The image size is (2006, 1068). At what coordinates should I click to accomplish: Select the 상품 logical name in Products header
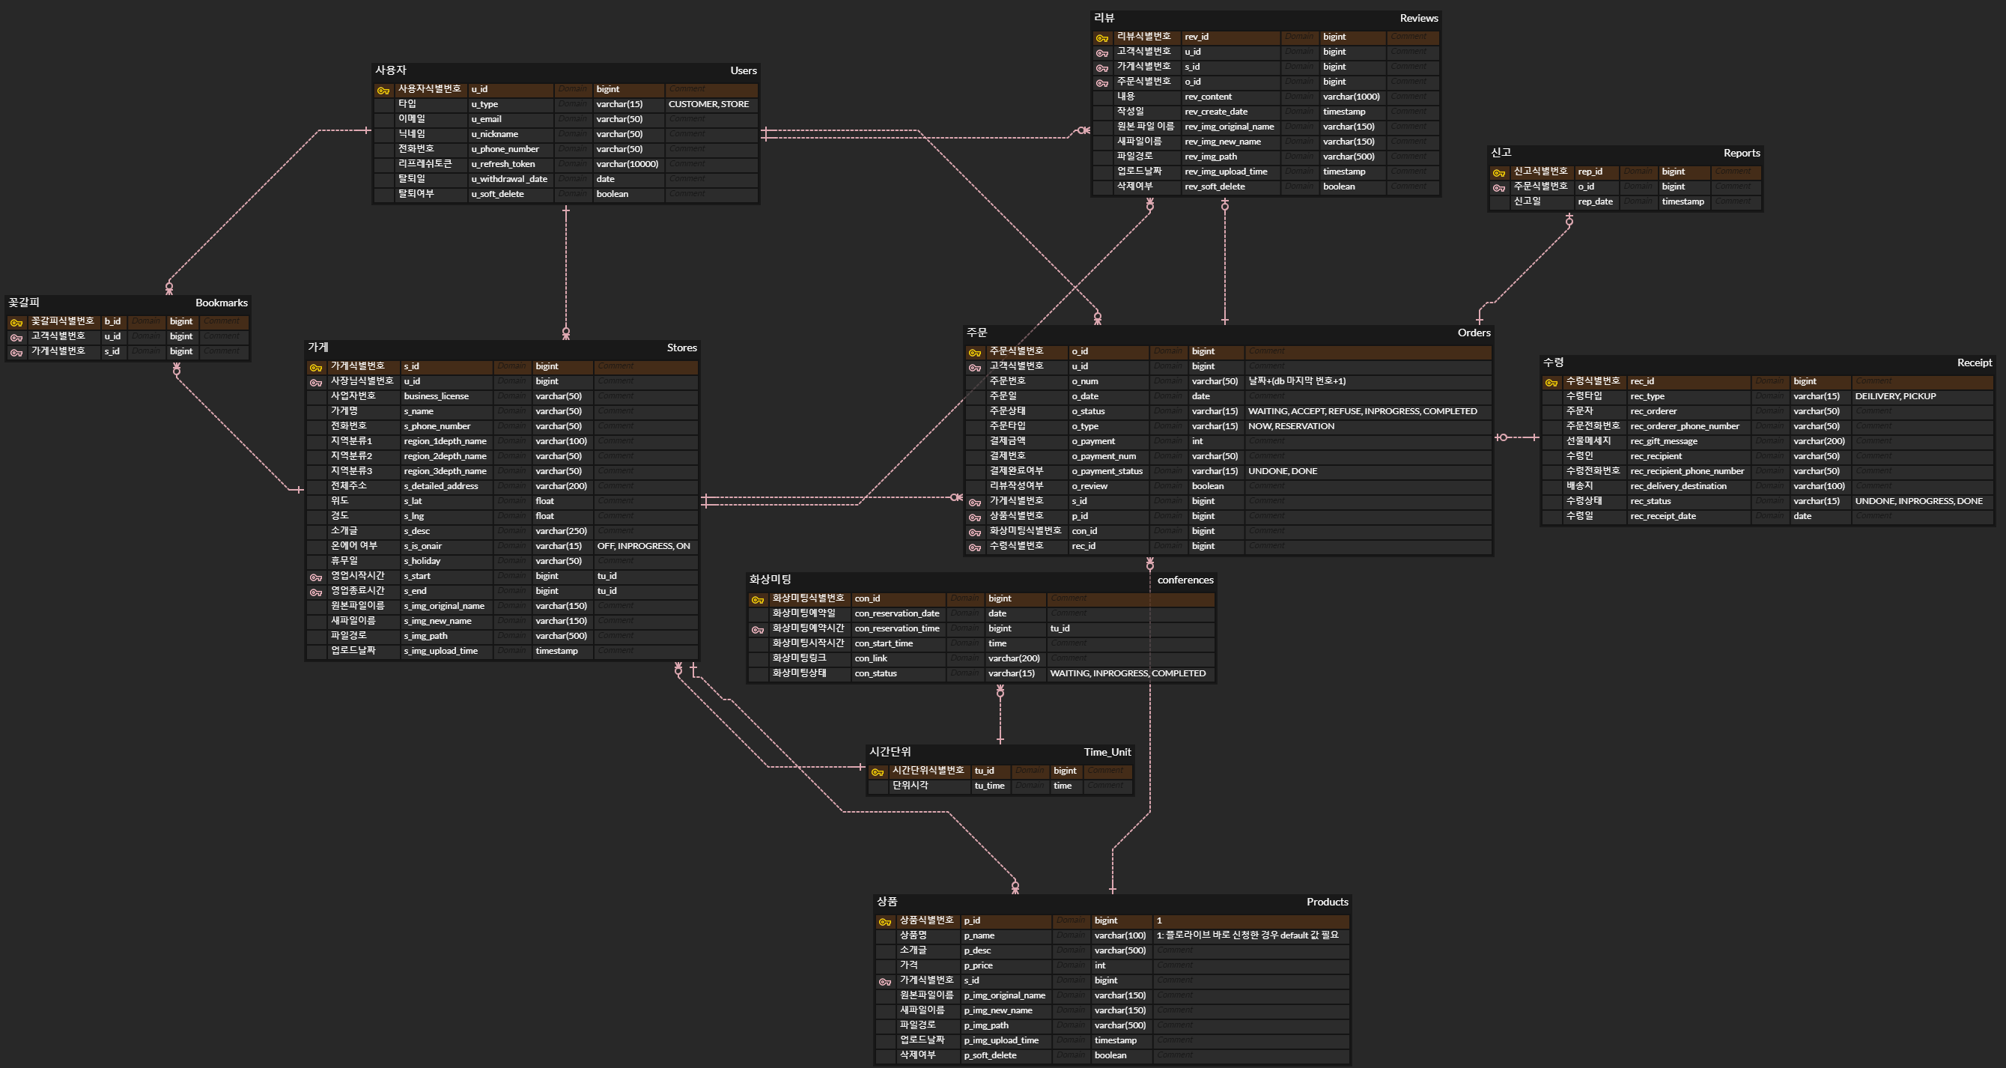887,901
